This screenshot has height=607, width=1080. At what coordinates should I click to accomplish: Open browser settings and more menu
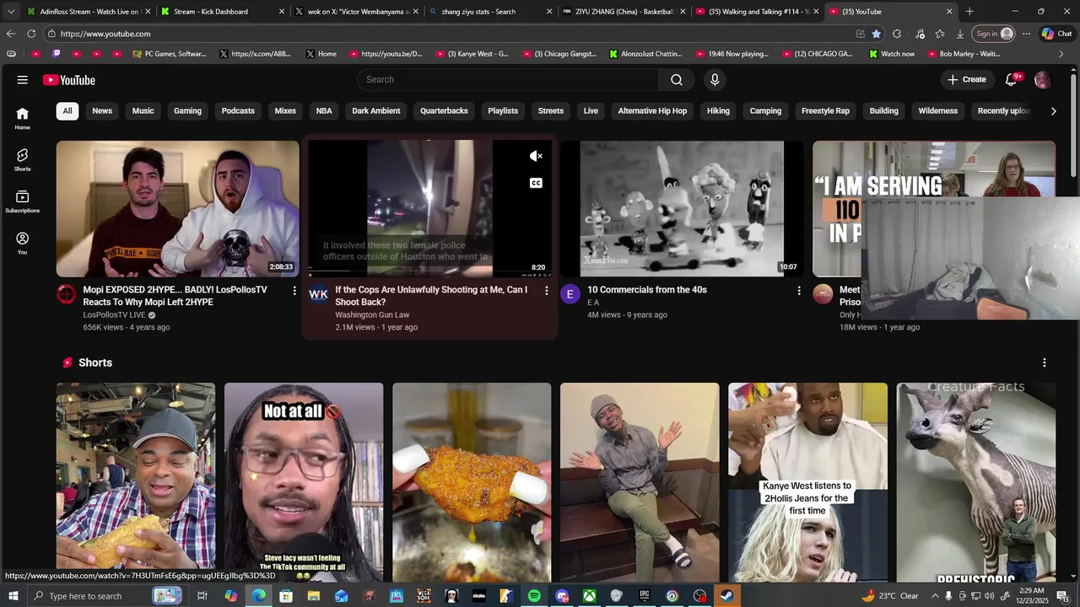pos(1026,34)
